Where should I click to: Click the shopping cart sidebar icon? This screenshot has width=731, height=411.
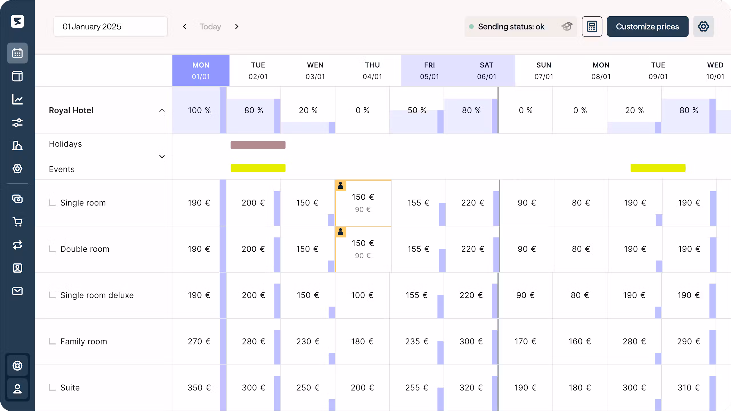(x=17, y=222)
